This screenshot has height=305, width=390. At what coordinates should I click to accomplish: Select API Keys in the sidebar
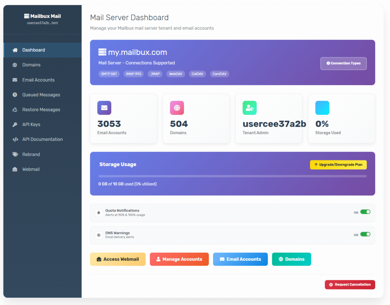pos(43,124)
